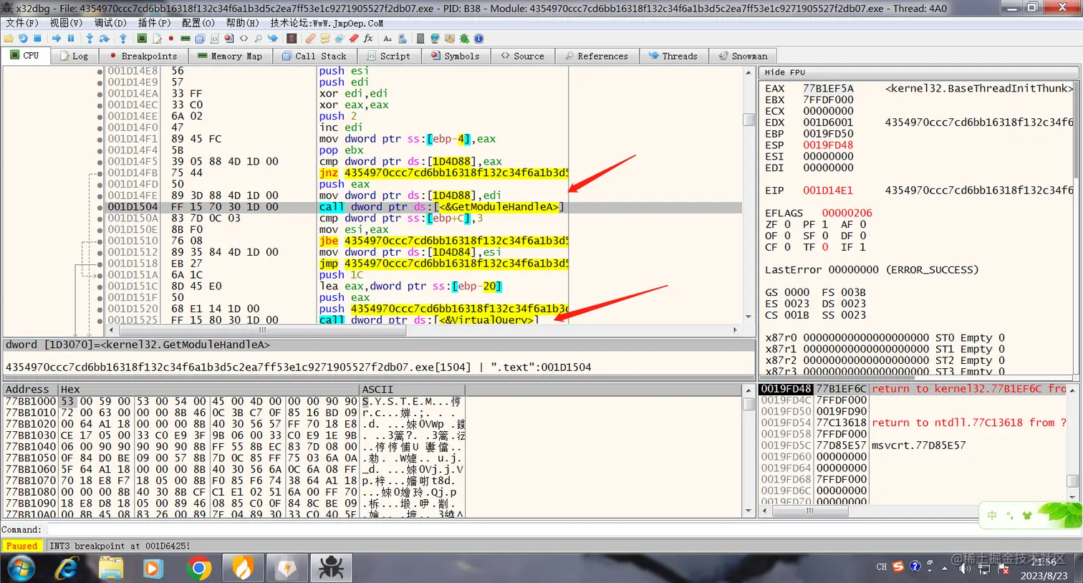Select the call GetModuleHandleA instruction row
1083x583 pixels.
click(x=423, y=207)
